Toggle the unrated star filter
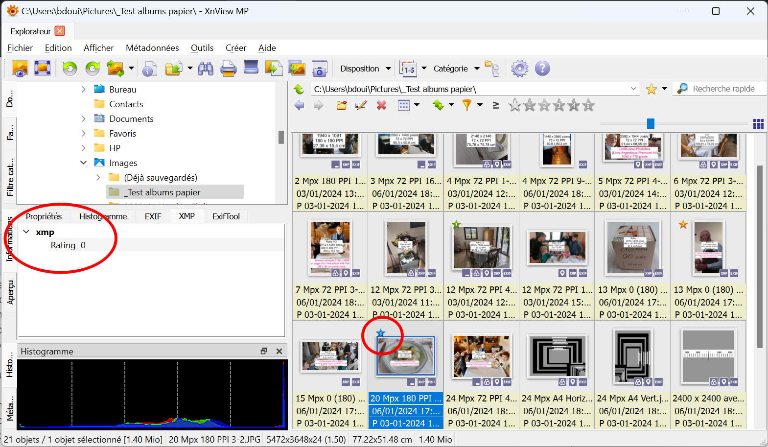Image resolution: width=768 pixels, height=447 pixels. [514, 105]
